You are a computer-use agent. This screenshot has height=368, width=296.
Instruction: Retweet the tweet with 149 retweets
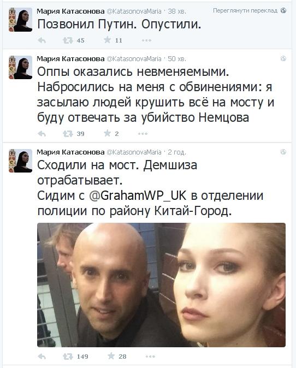[68, 357]
